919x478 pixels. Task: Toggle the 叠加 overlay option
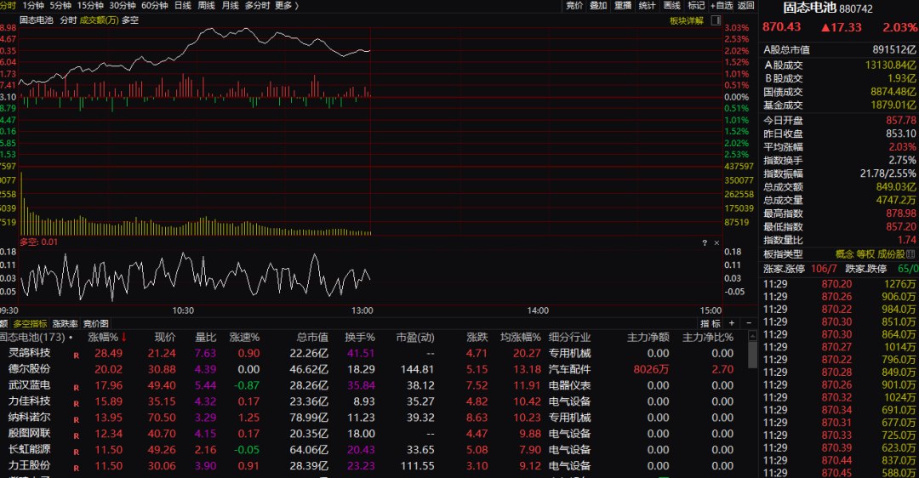point(598,5)
